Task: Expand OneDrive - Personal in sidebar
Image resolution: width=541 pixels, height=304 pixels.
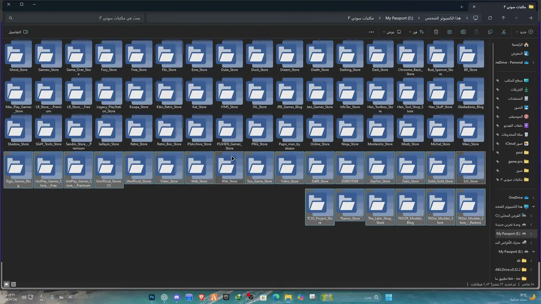Action: pyautogui.click(x=533, y=62)
